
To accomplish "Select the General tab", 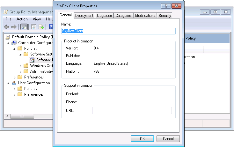I will (66, 15).
